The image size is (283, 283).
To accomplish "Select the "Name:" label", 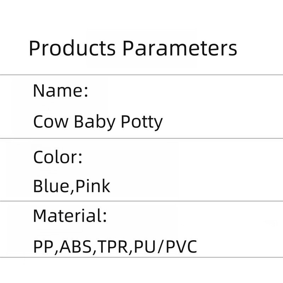I will click(x=60, y=91).
